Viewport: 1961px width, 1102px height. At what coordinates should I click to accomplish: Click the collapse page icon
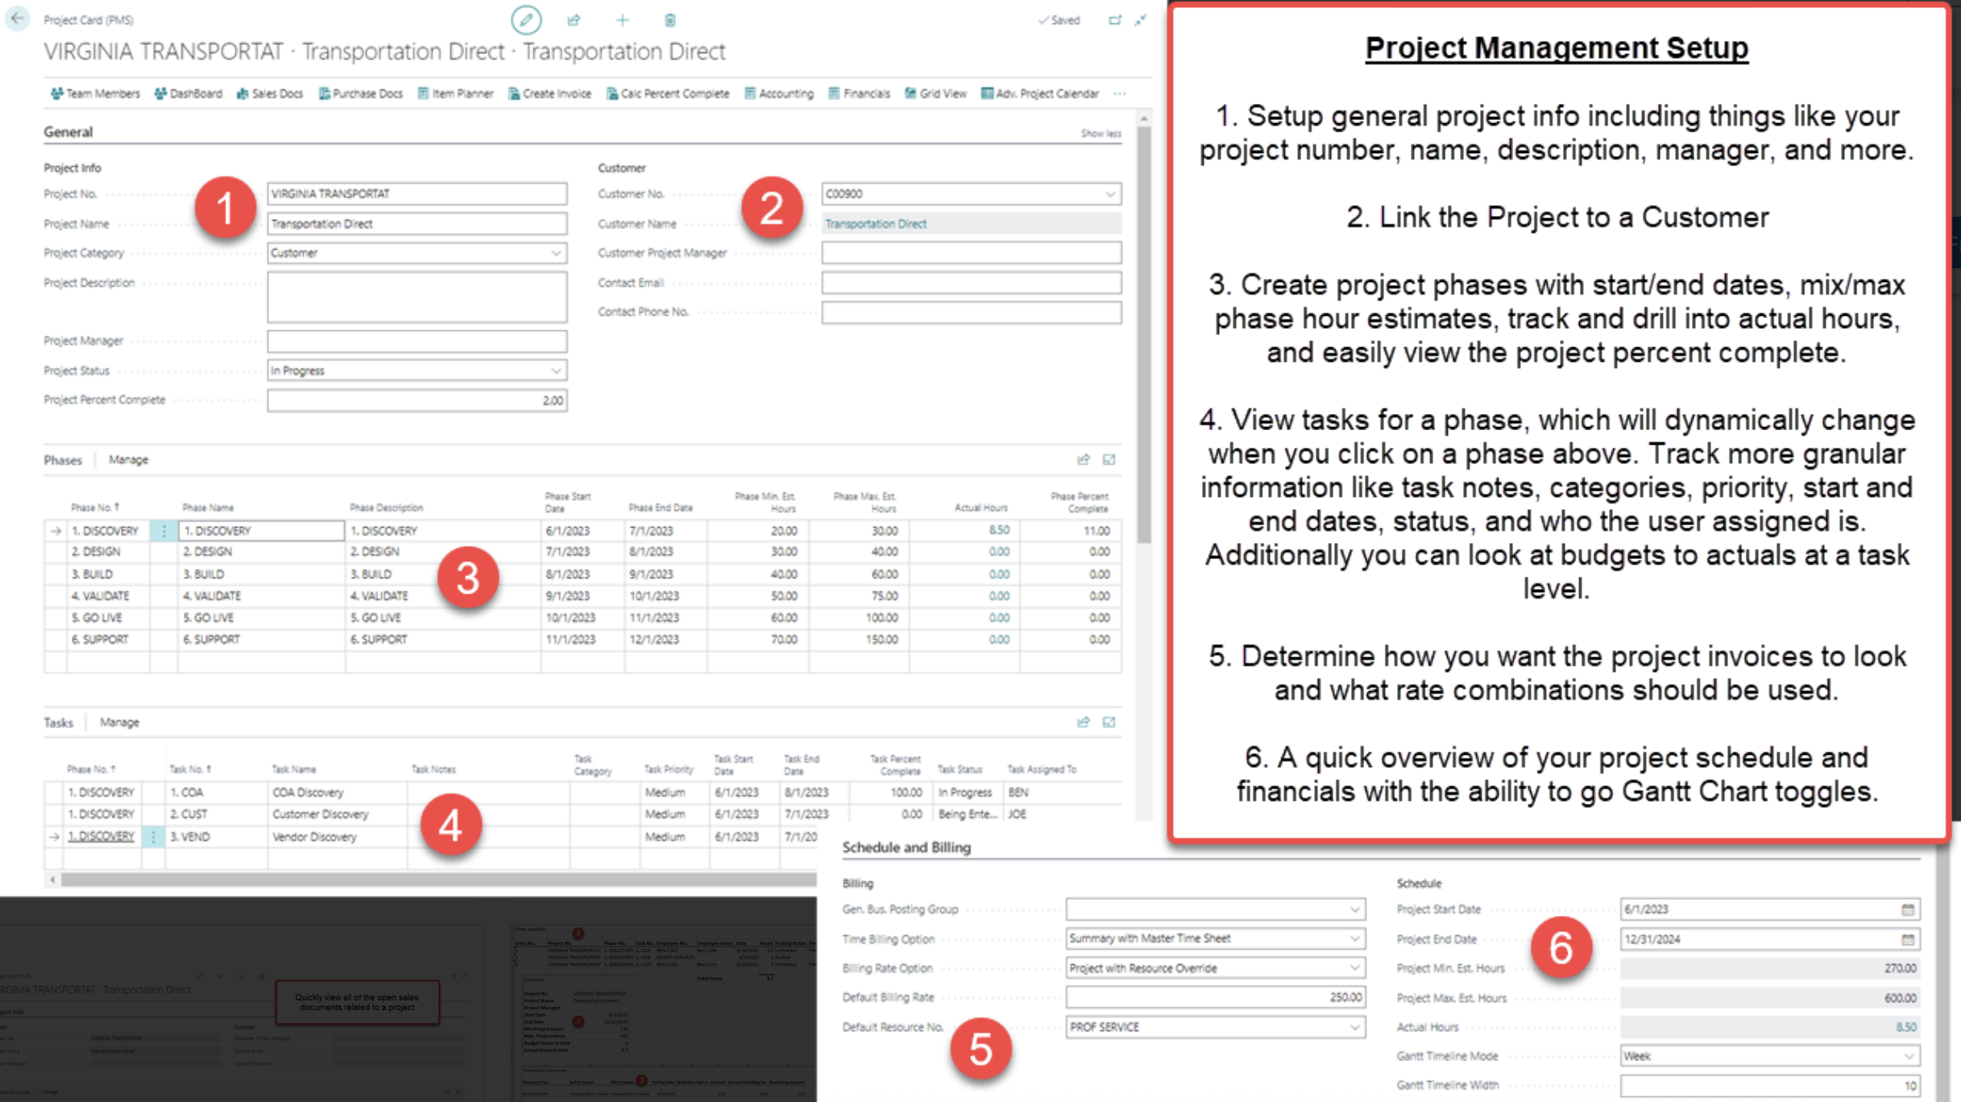pyautogui.click(x=1141, y=19)
